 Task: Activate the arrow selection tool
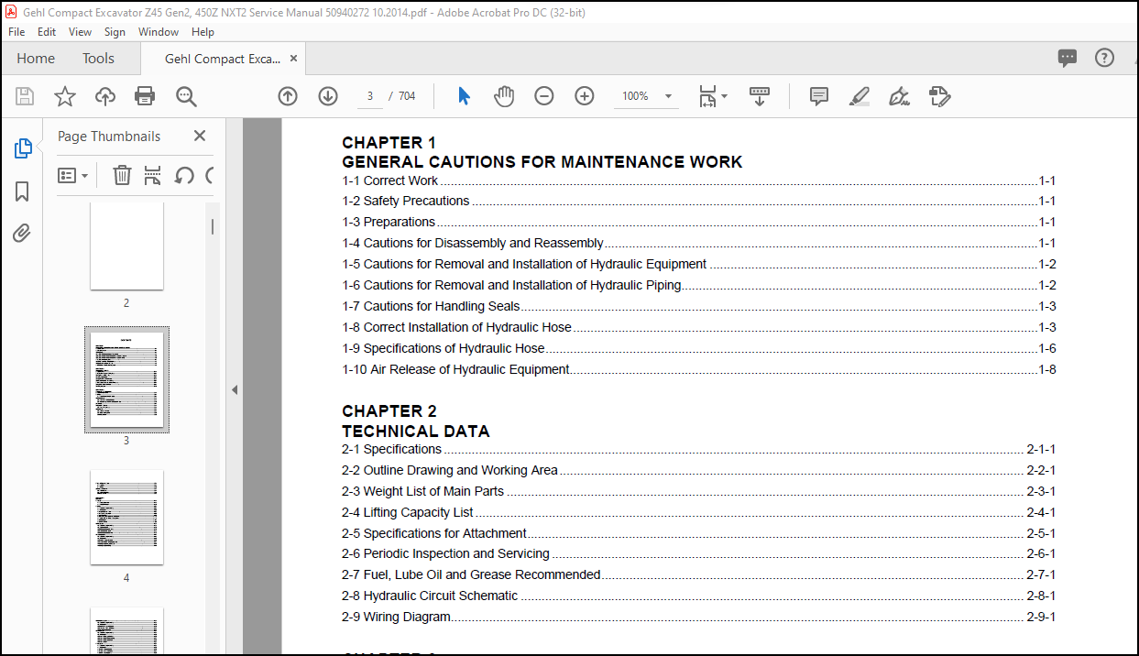[464, 96]
